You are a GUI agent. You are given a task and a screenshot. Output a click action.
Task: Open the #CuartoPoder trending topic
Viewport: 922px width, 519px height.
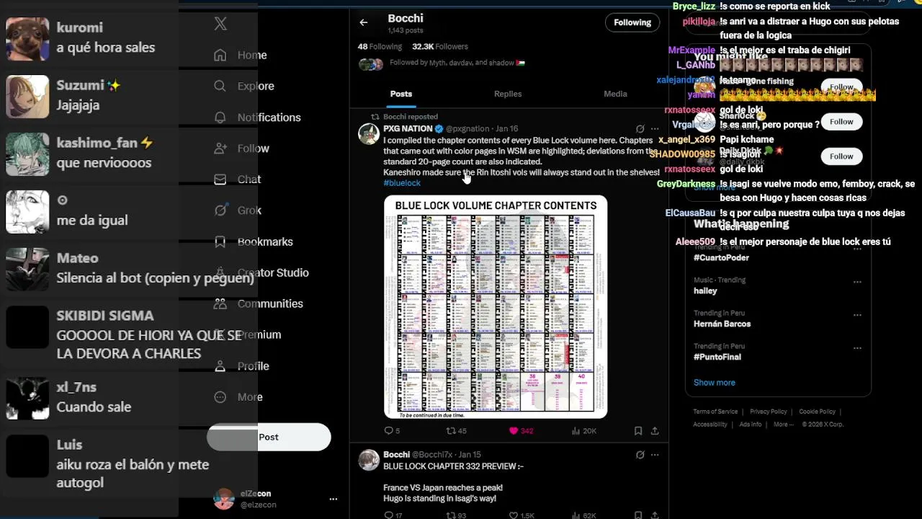[721, 257]
